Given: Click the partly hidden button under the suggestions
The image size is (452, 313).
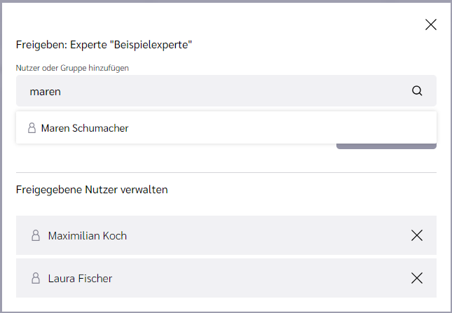Looking at the screenshot, I should [386, 146].
